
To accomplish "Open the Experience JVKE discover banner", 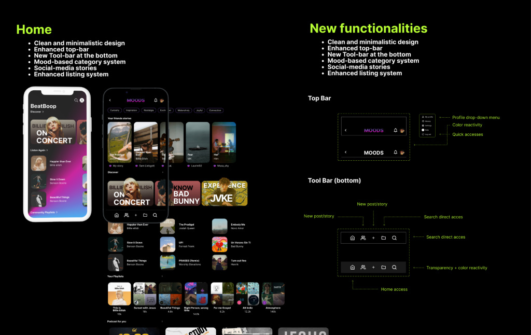I will point(225,193).
